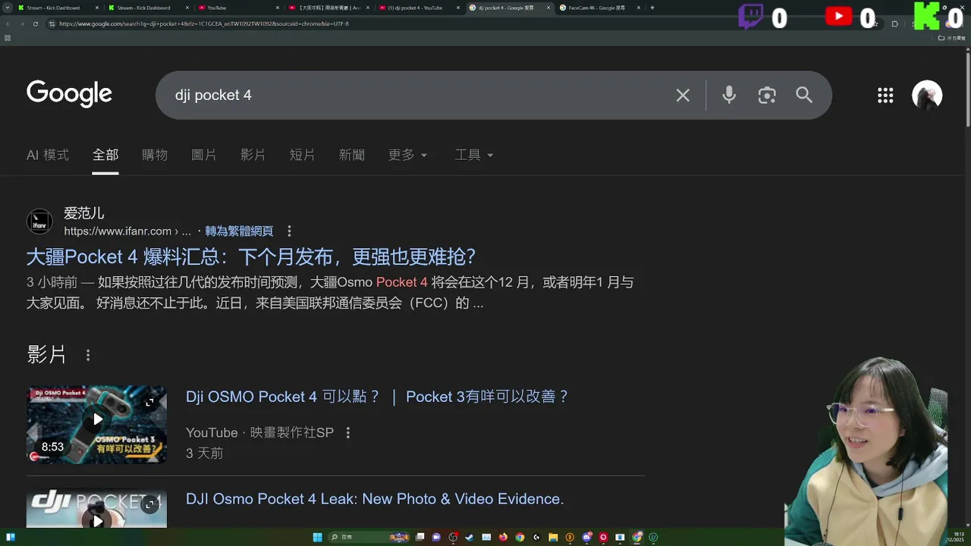Open a new browser tab
The width and height of the screenshot is (971, 546).
652,8
